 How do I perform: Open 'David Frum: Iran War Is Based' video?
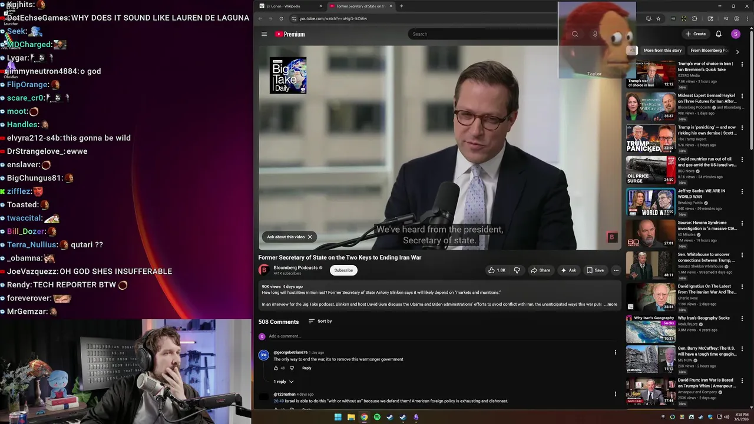click(x=706, y=383)
